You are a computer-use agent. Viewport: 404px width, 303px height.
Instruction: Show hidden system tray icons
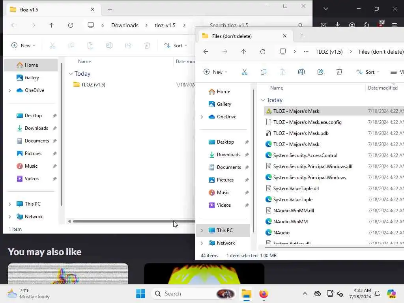point(305,294)
